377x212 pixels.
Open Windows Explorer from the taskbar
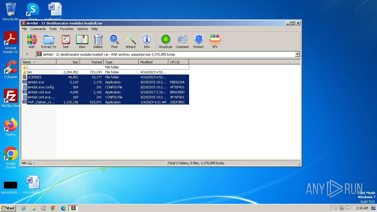click(x=33, y=208)
